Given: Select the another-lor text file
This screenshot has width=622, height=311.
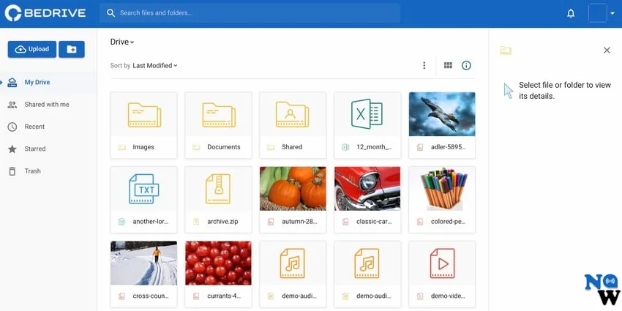Looking at the screenshot, I should [x=143, y=199].
